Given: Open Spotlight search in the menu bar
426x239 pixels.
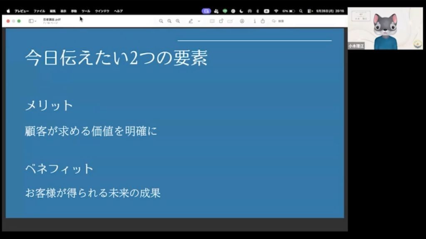Looking at the screenshot, I should [x=301, y=11].
